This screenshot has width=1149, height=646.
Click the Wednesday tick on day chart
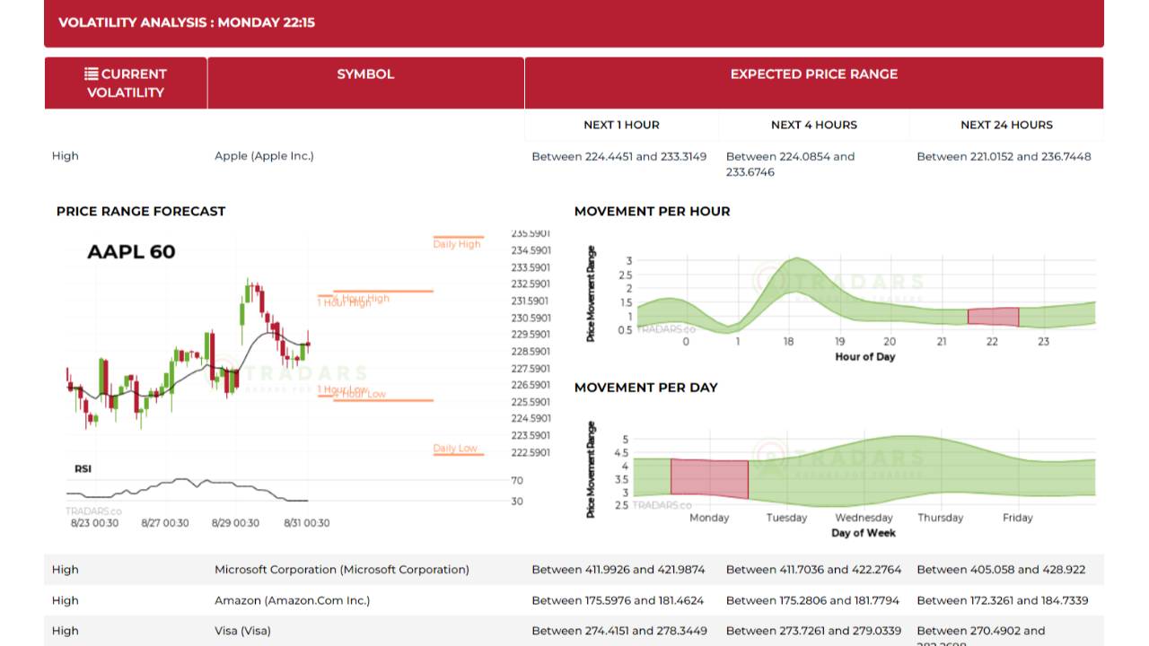(864, 518)
